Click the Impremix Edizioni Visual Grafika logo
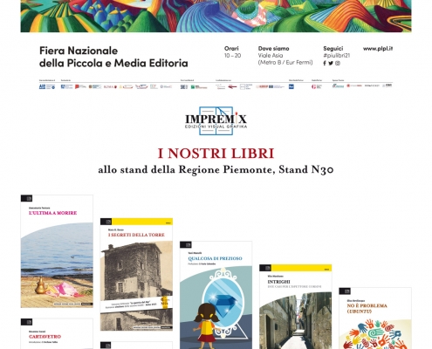432x349 pixels. pyautogui.click(x=216, y=120)
